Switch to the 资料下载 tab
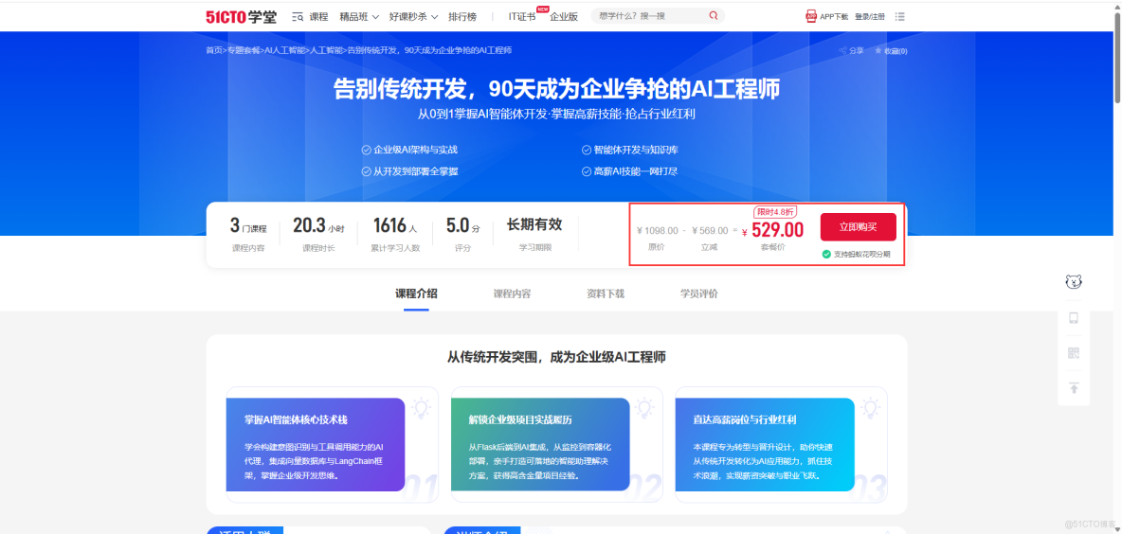This screenshot has width=1122, height=534. (606, 294)
